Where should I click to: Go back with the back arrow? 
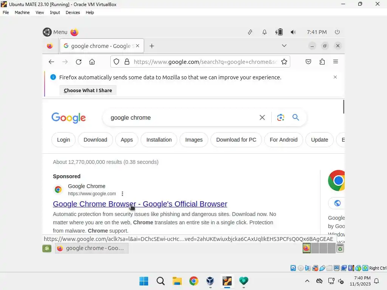pyautogui.click(x=51, y=62)
